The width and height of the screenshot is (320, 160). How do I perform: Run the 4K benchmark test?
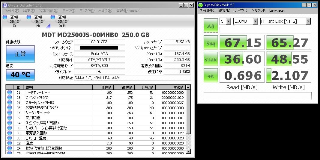coord(211,75)
